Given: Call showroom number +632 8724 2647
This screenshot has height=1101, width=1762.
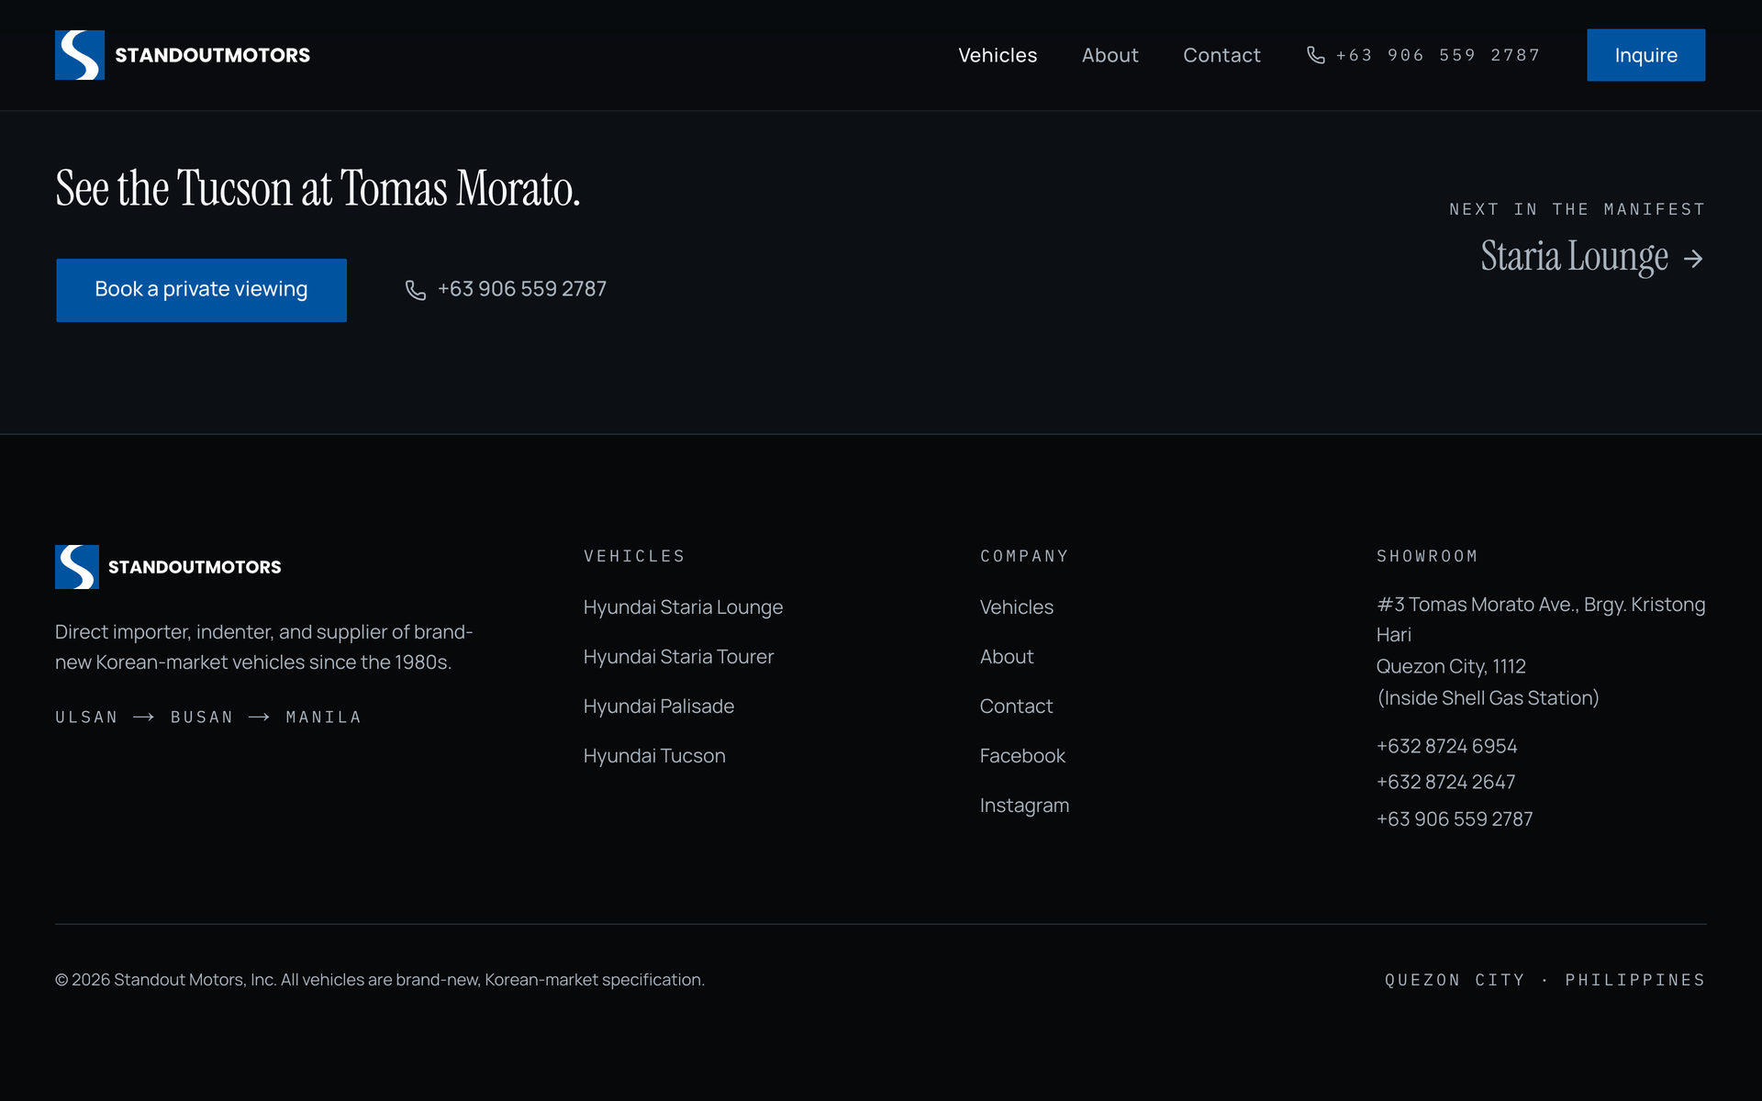Looking at the screenshot, I should pos(1445,782).
